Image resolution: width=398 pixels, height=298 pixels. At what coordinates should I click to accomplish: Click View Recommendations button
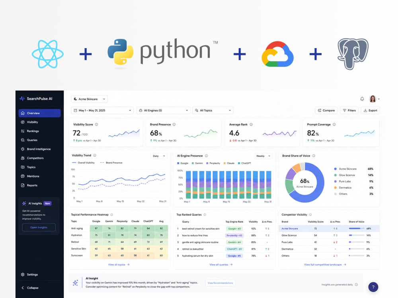coord(220,283)
